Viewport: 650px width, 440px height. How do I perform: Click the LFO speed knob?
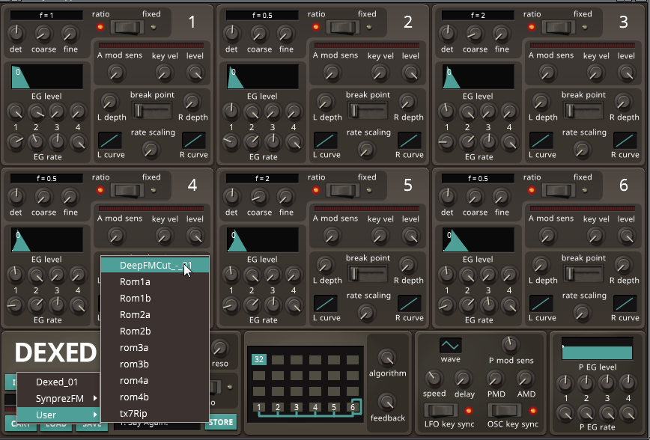point(433,378)
